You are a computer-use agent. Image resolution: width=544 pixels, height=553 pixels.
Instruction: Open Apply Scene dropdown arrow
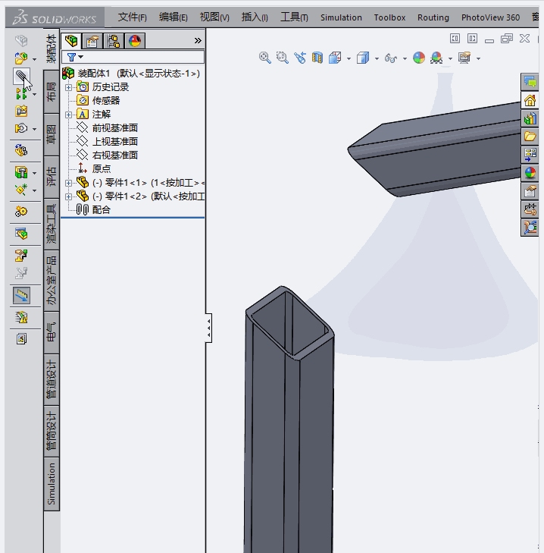450,58
